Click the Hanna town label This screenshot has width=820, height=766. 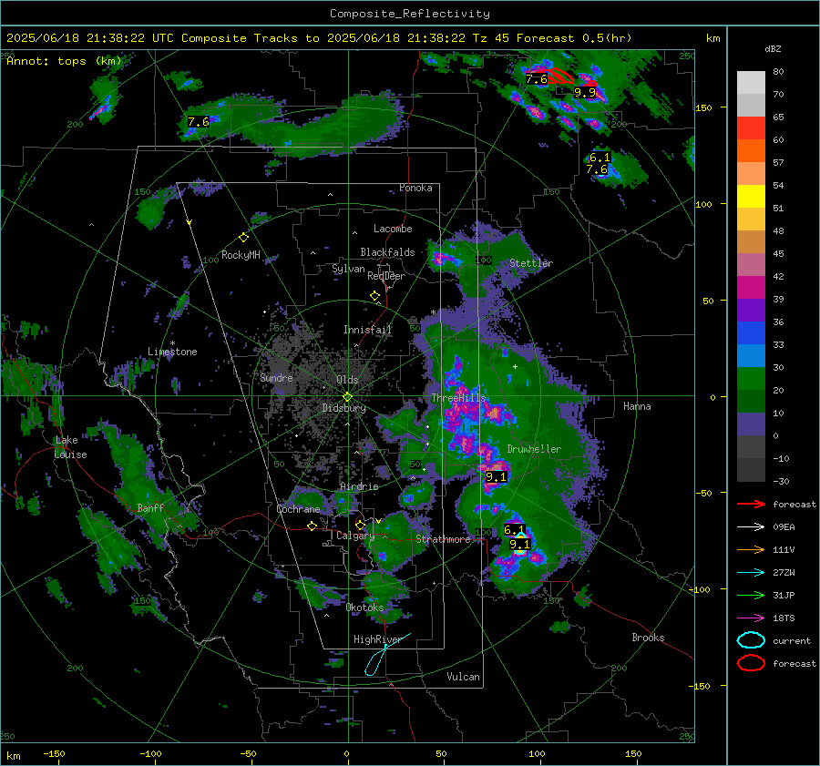click(637, 406)
